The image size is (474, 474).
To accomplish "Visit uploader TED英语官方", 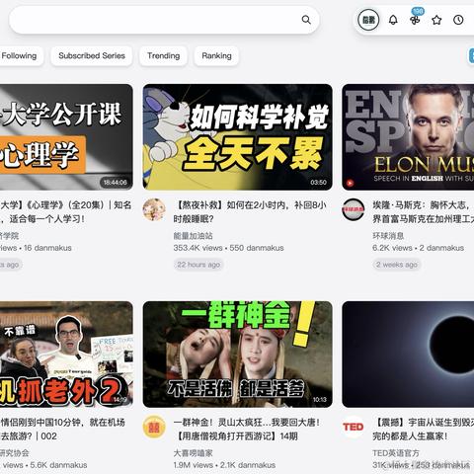I will pyautogui.click(x=396, y=453).
